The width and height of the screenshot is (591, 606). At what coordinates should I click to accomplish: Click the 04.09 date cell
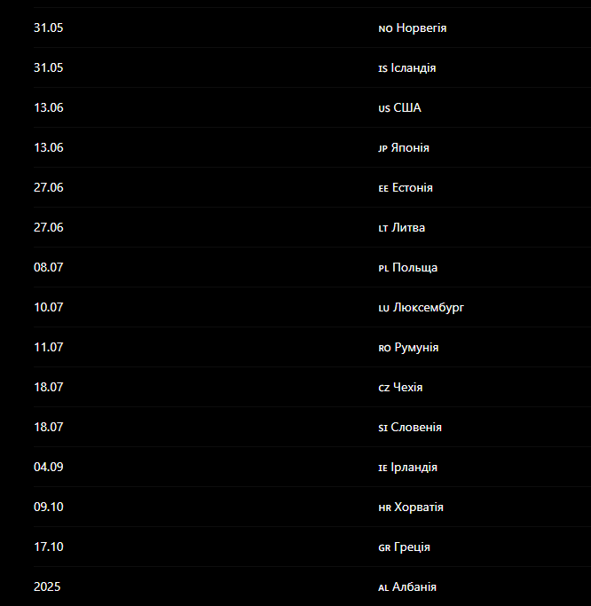point(48,467)
